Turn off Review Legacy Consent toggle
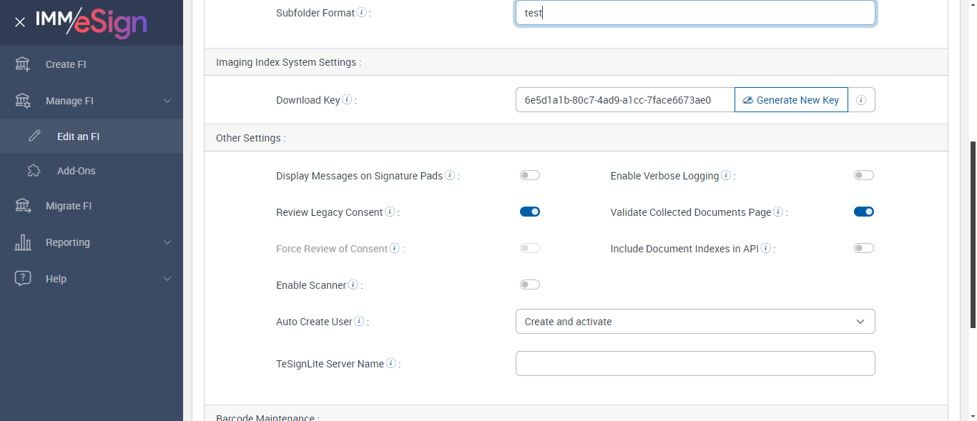977x421 pixels. click(x=530, y=212)
